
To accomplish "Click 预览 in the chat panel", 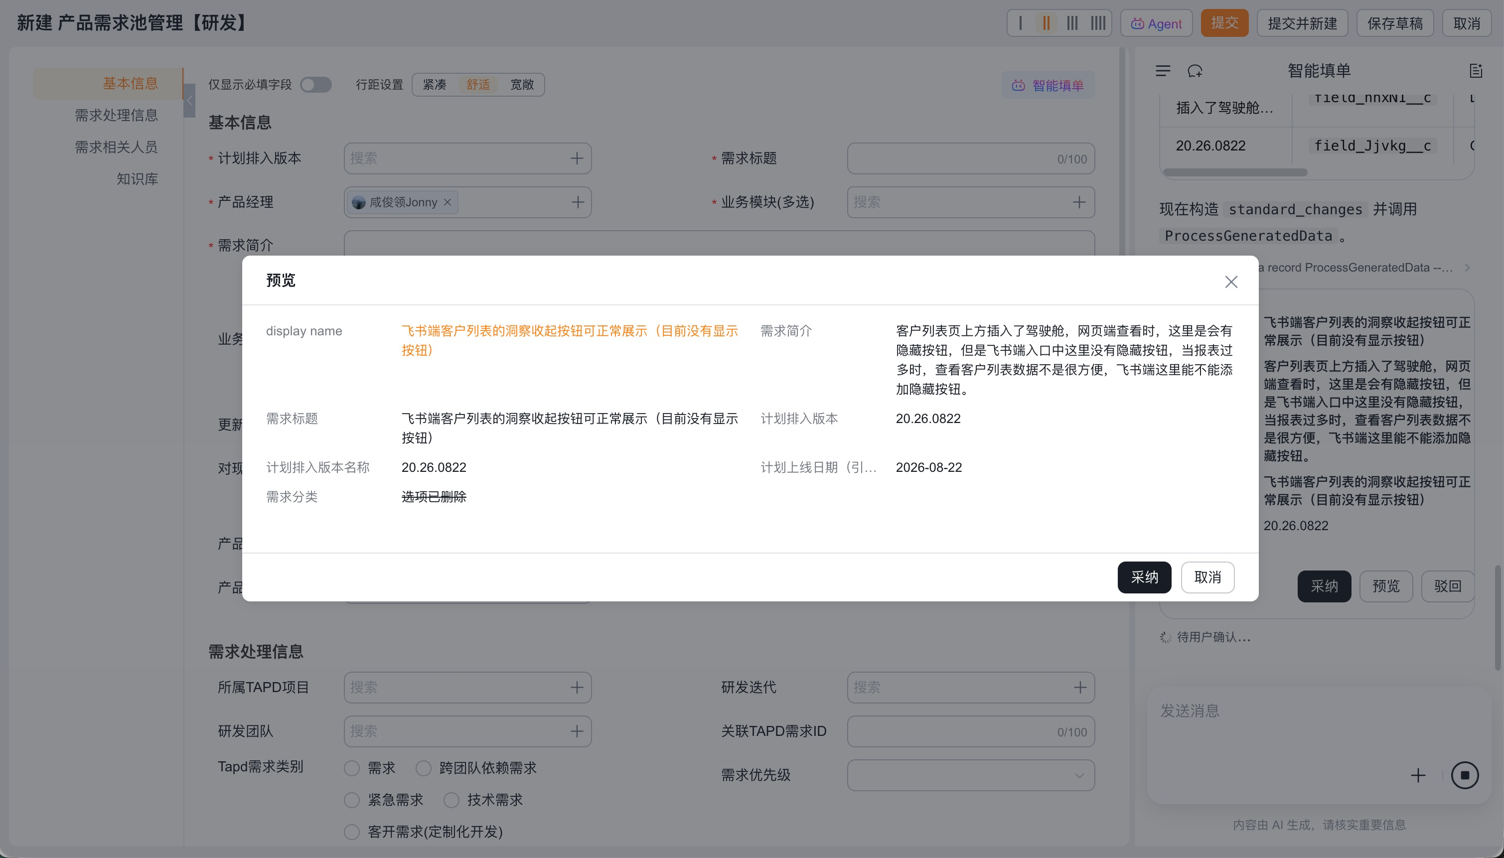I will pos(1385,586).
